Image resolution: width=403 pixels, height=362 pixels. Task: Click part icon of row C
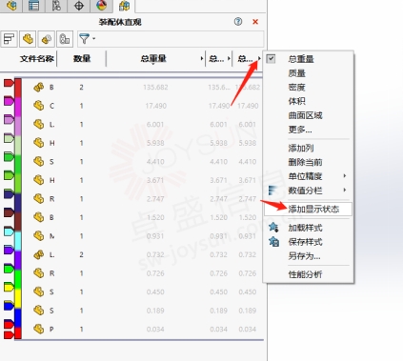click(38, 106)
